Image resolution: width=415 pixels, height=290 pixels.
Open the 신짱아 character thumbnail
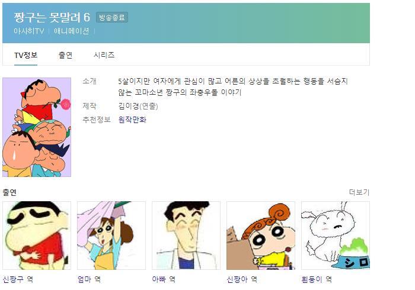pyautogui.click(x=261, y=236)
